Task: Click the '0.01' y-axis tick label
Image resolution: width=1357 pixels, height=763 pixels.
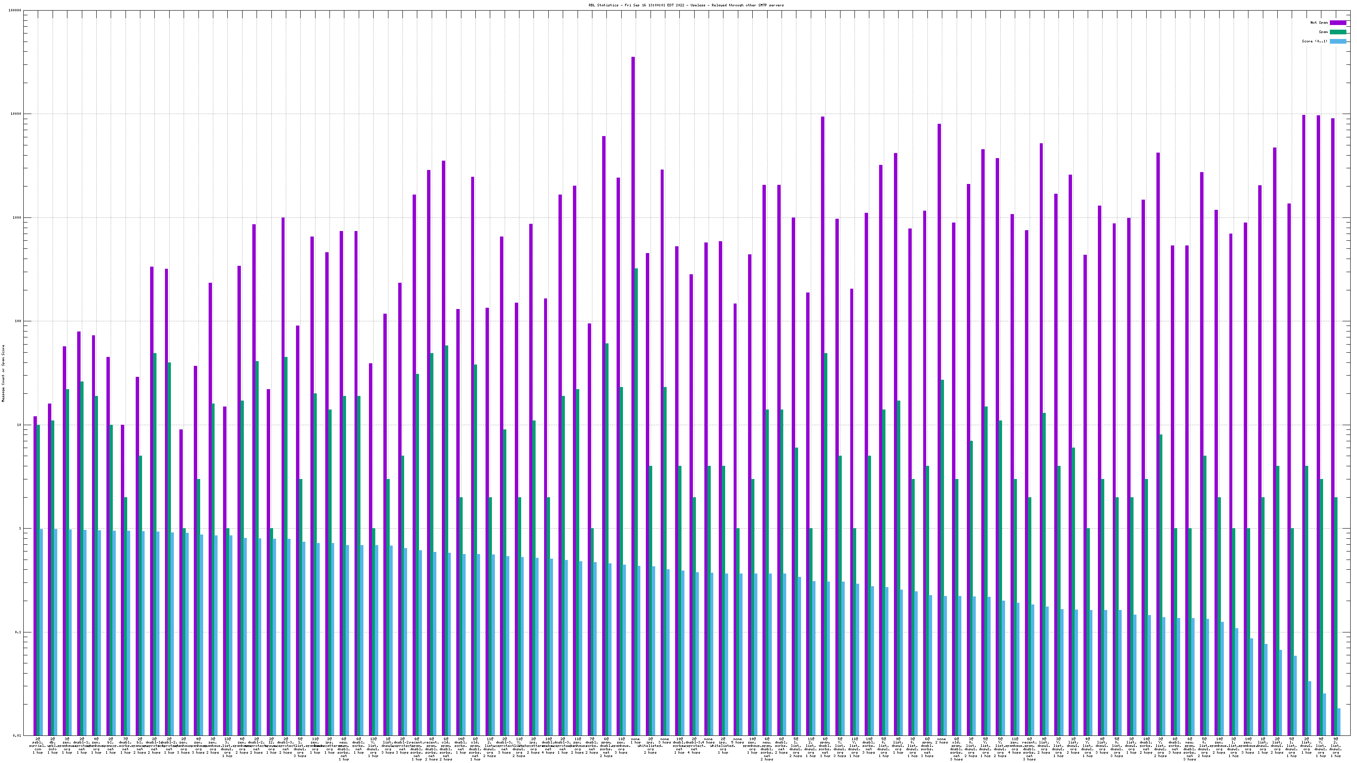Action: 18,735
